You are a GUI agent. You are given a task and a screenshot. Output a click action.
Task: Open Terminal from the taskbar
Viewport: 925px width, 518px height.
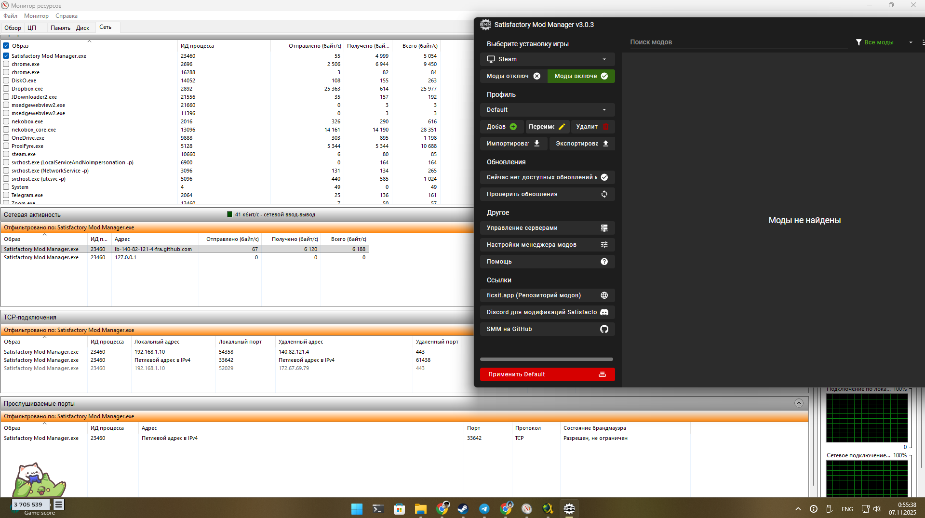click(378, 509)
